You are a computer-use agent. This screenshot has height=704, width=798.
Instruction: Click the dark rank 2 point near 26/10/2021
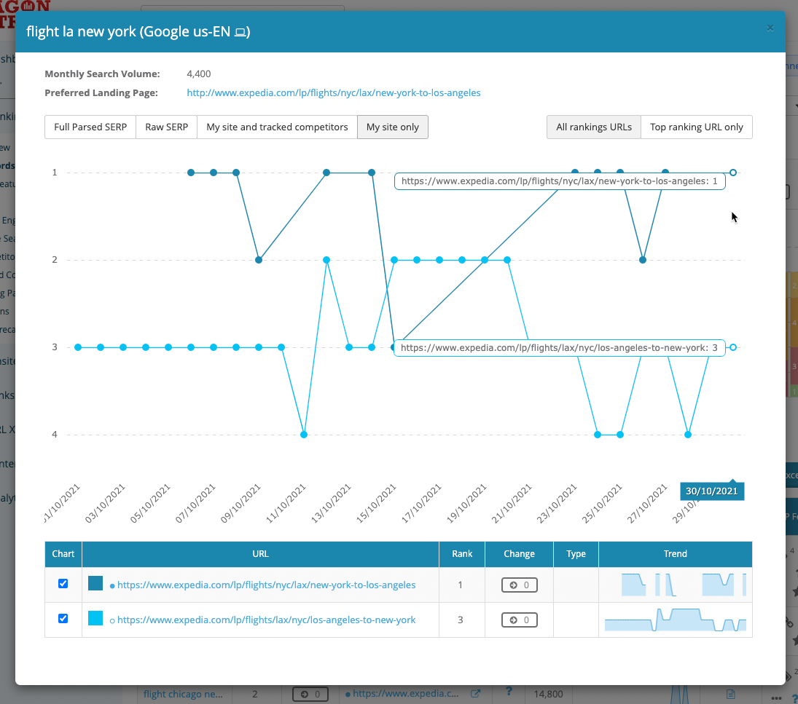tap(643, 260)
